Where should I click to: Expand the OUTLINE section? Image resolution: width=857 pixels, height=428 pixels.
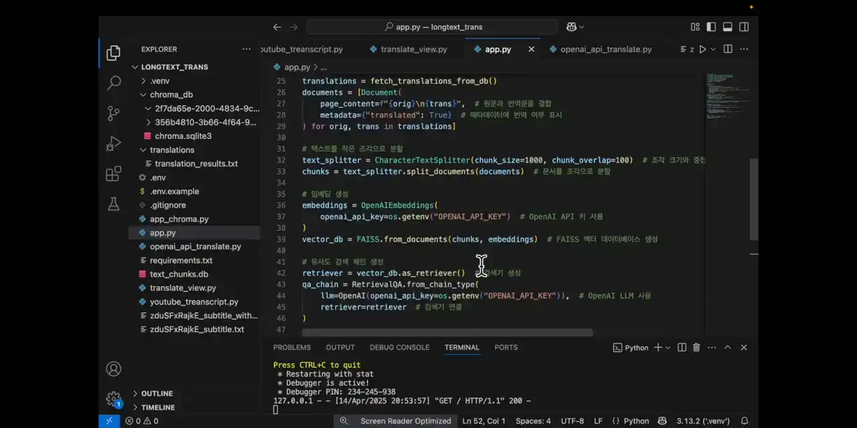pyautogui.click(x=157, y=393)
